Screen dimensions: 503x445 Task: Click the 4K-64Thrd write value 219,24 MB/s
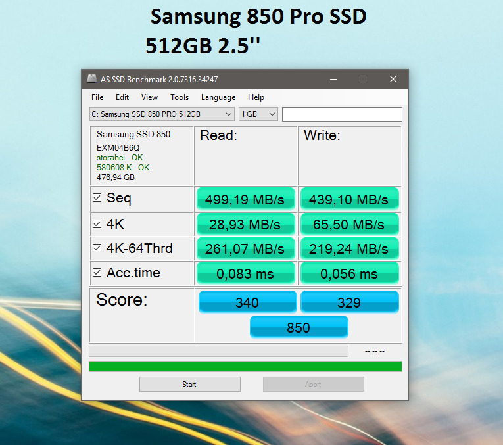click(x=349, y=248)
